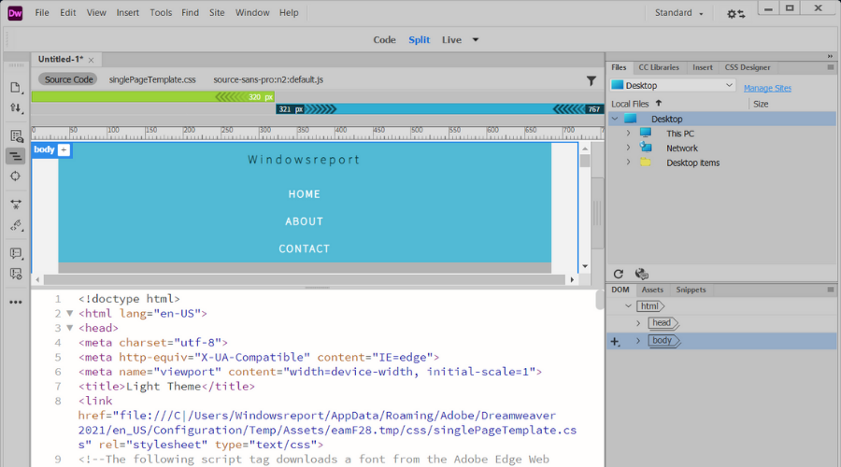Open the Insert menu

coord(128,13)
